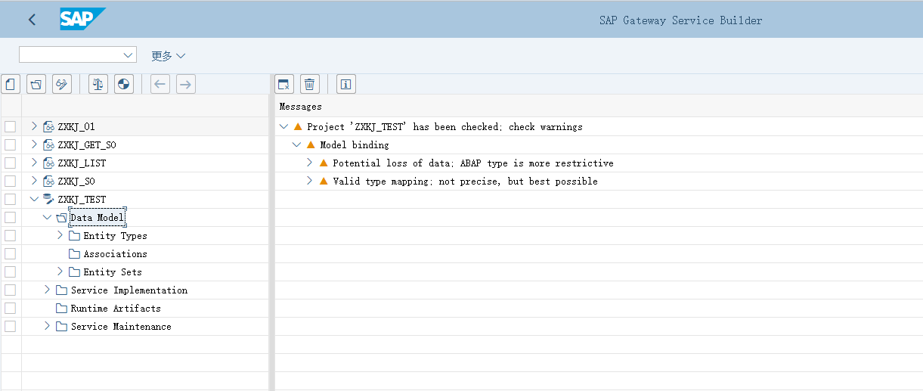Click the ZXKJ_GET_SO project icon
Image resolution: width=923 pixels, height=391 pixels.
click(x=48, y=145)
